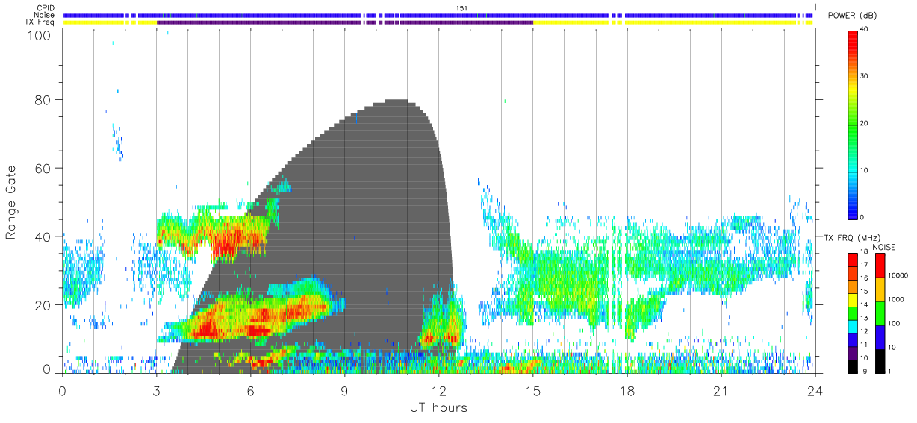
Task: Click the '40' tick label on Range Gate axis
Action: (43, 236)
